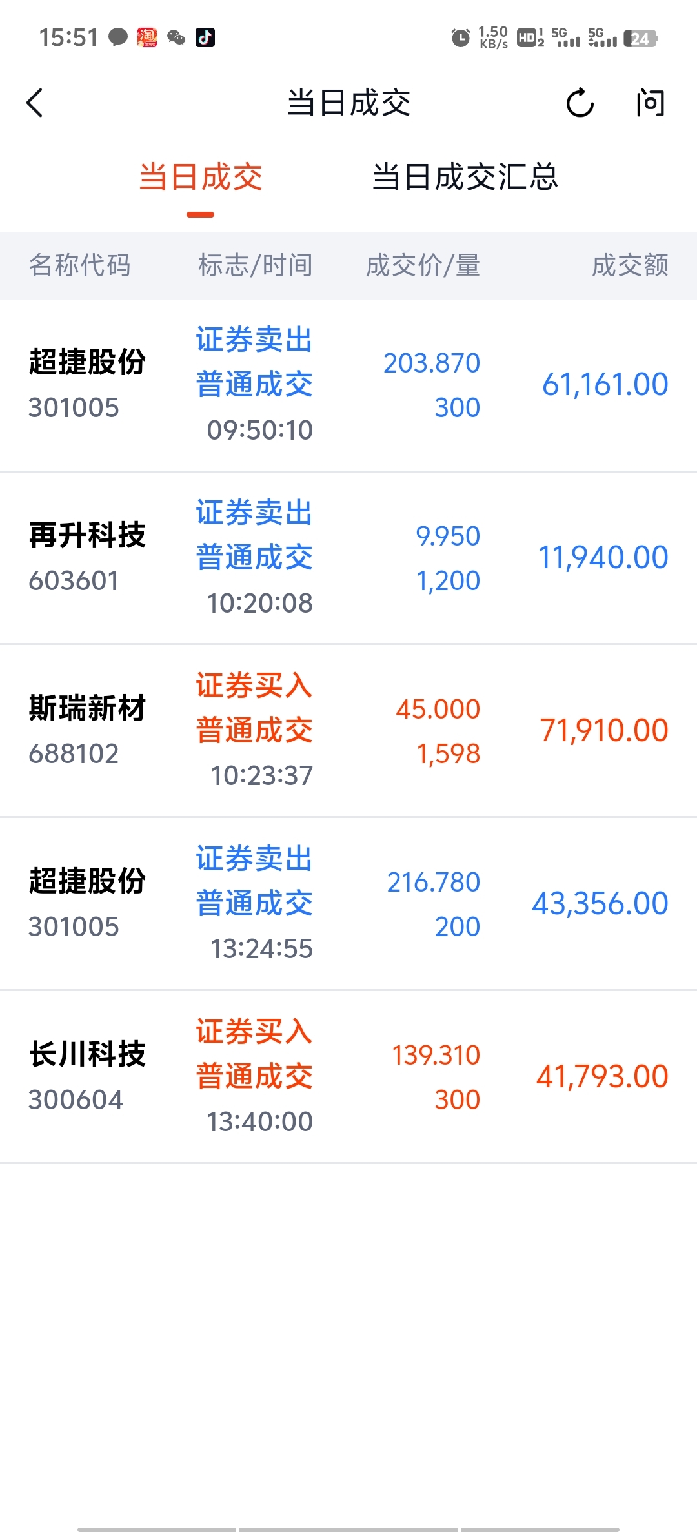697x1534 pixels.
Task: Select the 当日成交 tab
Action: (201, 177)
